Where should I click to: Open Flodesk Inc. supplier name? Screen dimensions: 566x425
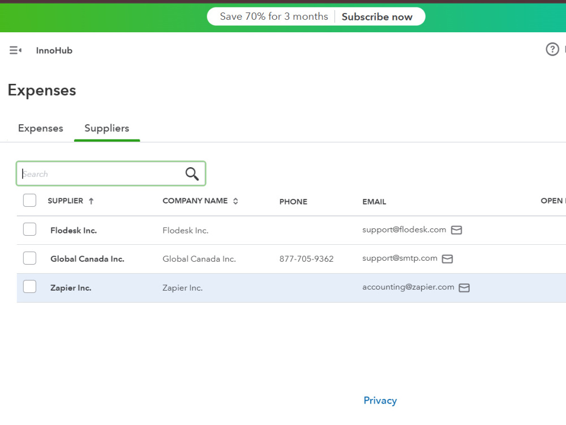click(74, 231)
